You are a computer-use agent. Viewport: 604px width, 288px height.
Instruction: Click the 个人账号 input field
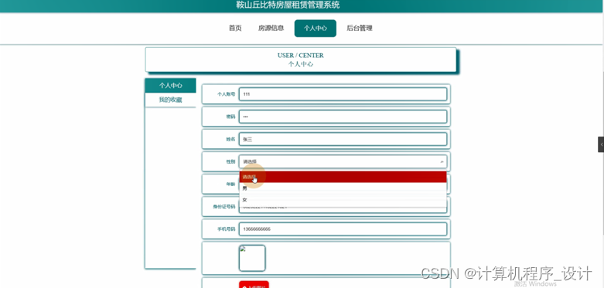point(343,94)
